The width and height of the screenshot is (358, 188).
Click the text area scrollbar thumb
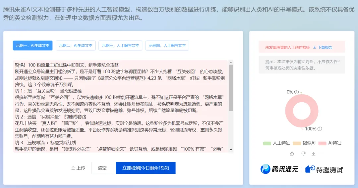click(231, 88)
